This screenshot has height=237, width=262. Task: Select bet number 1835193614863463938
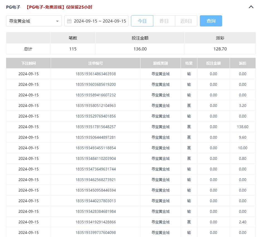click(x=95, y=74)
